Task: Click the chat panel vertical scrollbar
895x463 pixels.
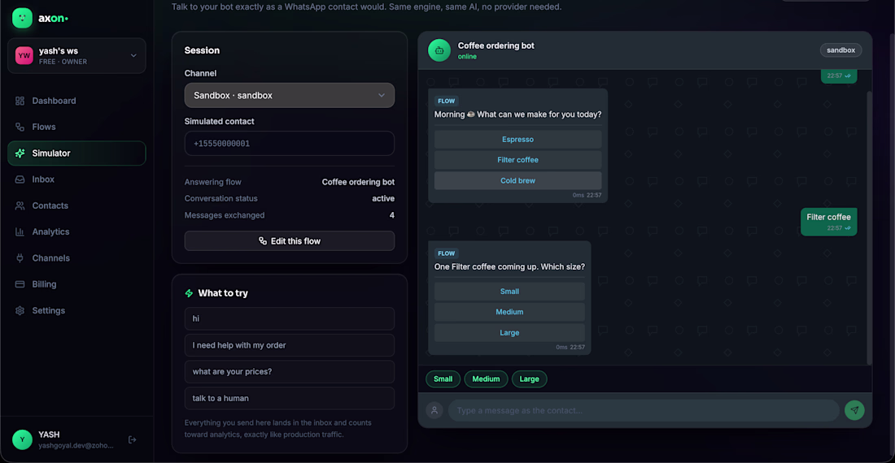Action: (869, 227)
